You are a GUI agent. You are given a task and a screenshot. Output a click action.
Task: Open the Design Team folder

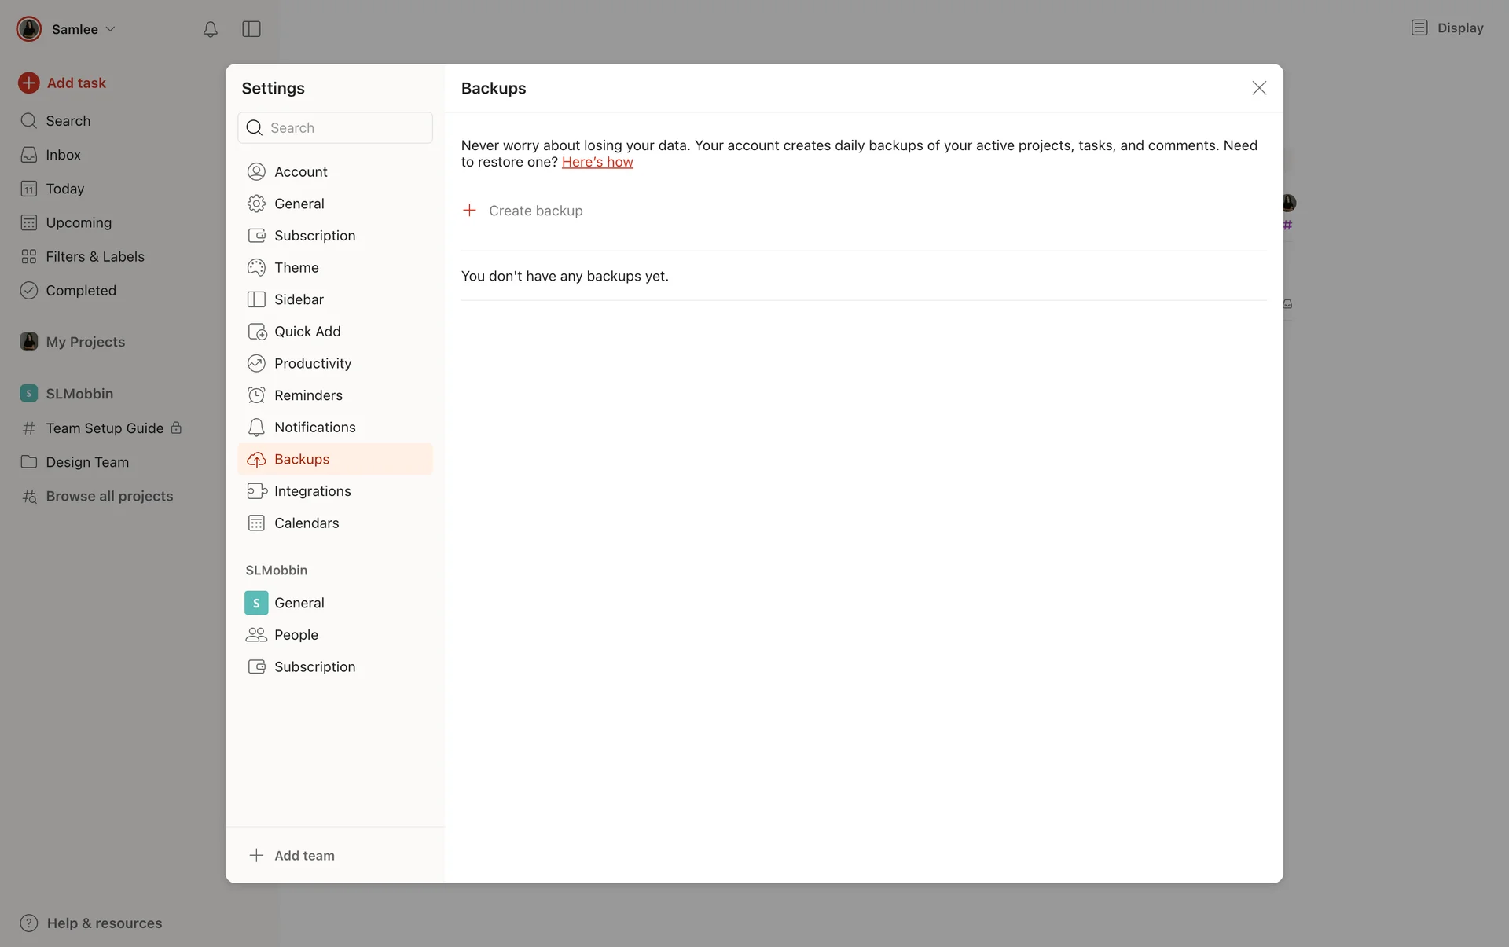pos(86,462)
